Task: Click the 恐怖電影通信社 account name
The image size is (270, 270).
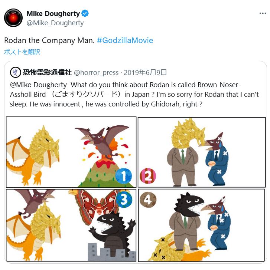Action: (x=47, y=72)
